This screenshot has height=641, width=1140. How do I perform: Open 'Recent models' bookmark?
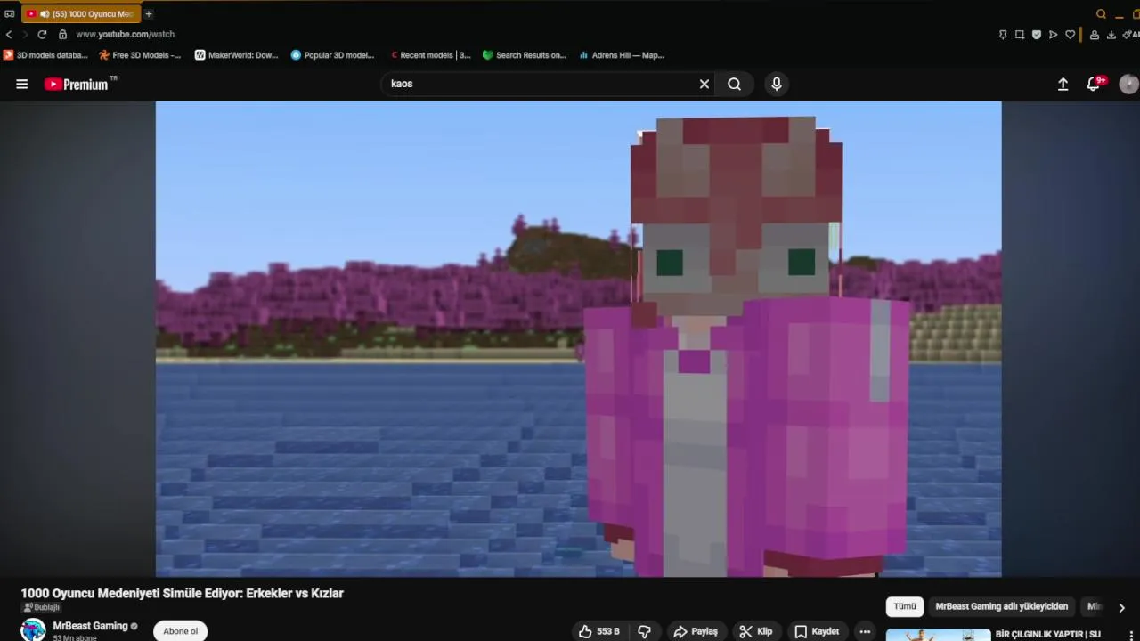(430, 55)
